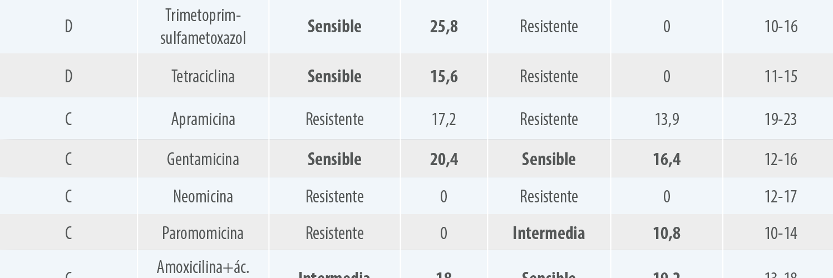Click the bold Intermedia result for Paromomicina
This screenshot has width=833, height=278.
(x=549, y=232)
